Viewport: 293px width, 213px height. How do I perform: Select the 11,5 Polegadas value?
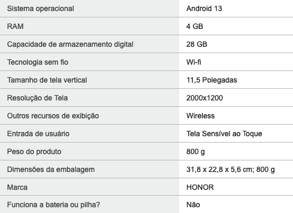pos(211,80)
